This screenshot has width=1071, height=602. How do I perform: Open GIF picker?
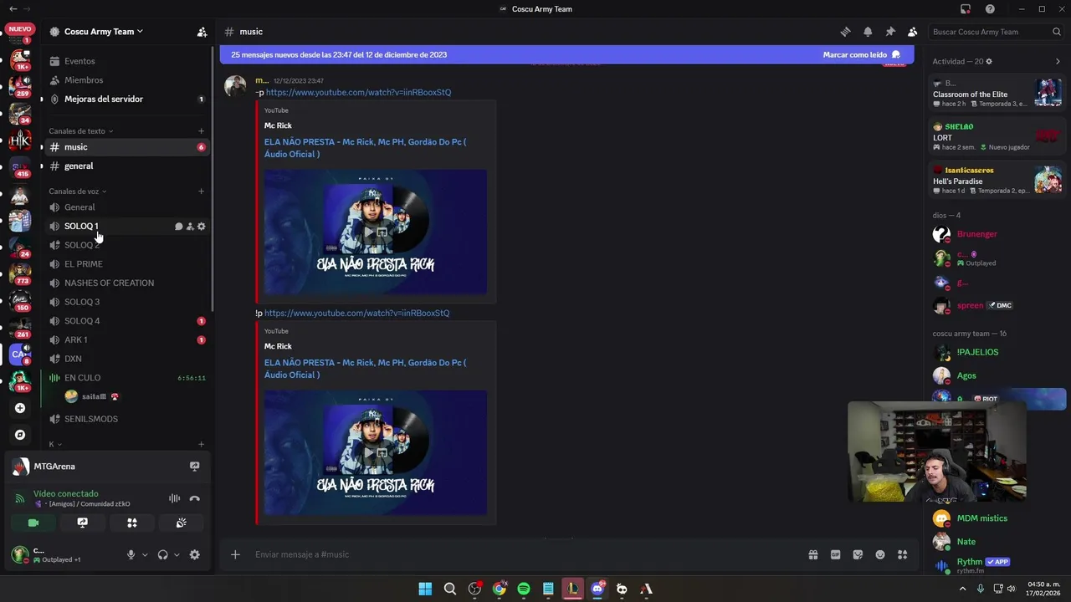pos(835,554)
